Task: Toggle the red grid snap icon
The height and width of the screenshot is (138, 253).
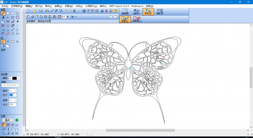Action: click(x=8, y=125)
